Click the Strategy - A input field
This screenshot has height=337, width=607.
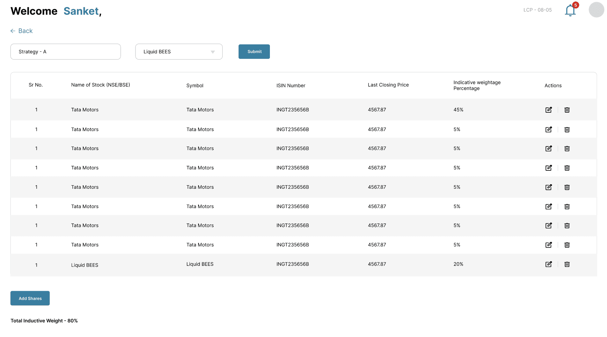pos(65,52)
